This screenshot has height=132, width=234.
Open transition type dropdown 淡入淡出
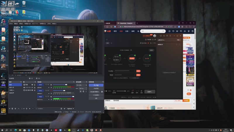(x=82, y=85)
